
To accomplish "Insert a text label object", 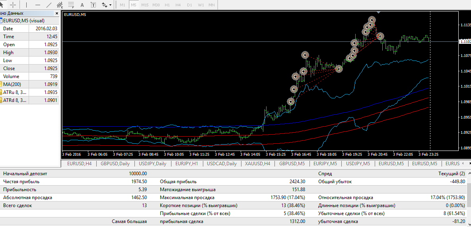I will [x=93, y=5].
